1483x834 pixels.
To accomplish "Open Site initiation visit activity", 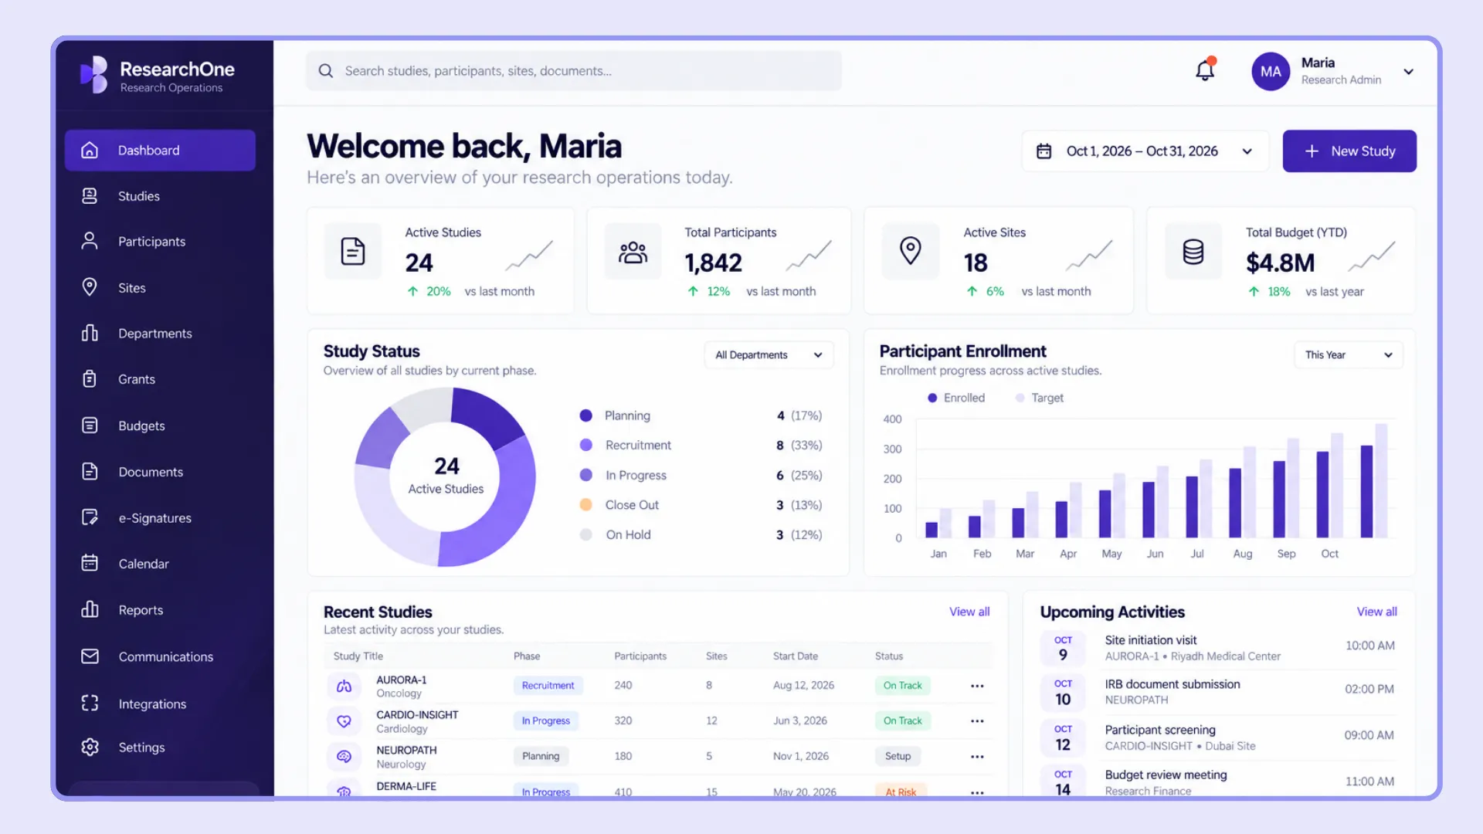I will point(1219,648).
